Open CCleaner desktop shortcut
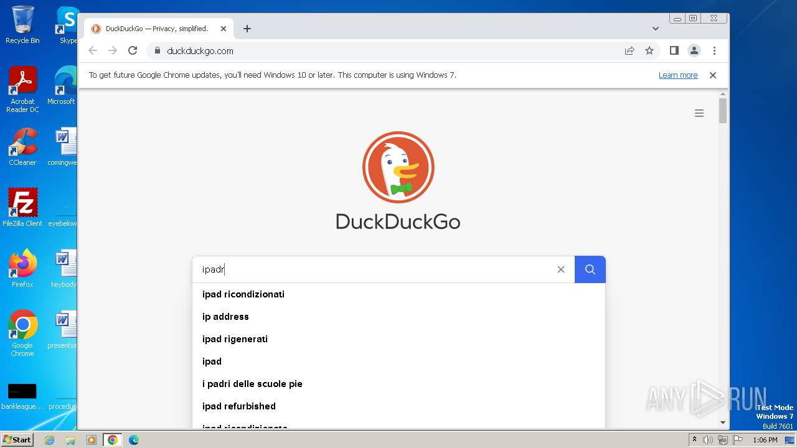The width and height of the screenshot is (797, 448). click(x=22, y=147)
